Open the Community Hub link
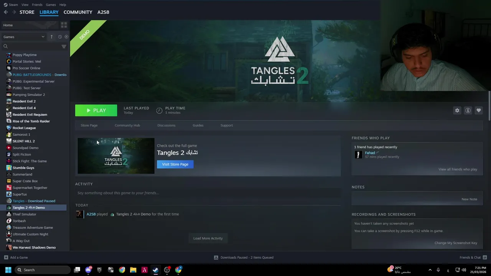 [x=127, y=125]
